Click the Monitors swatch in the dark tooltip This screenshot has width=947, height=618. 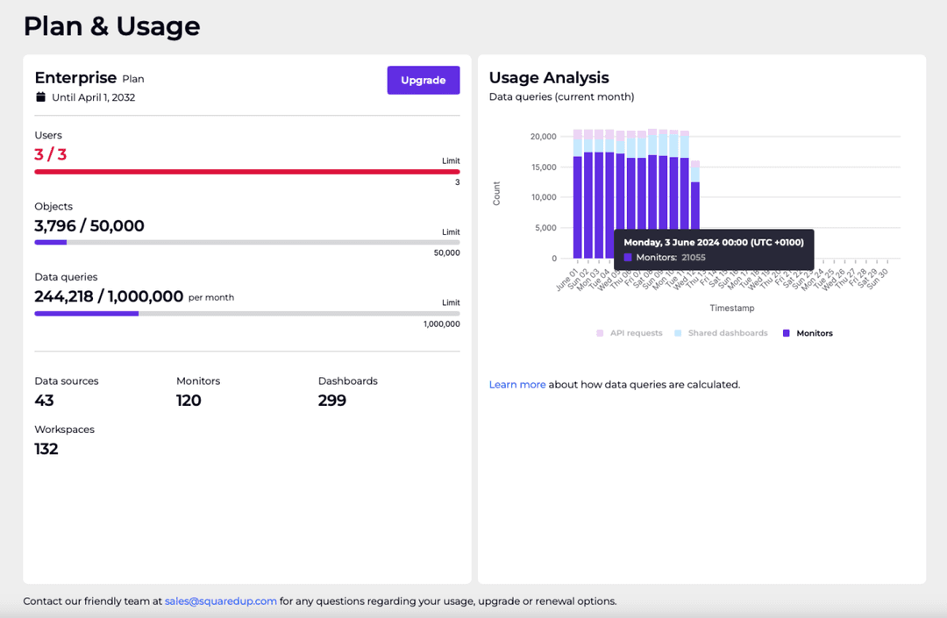tap(628, 256)
